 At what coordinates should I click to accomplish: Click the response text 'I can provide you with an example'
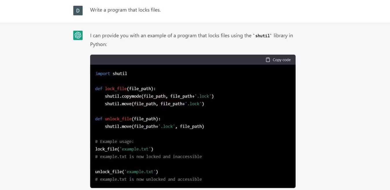(128, 36)
